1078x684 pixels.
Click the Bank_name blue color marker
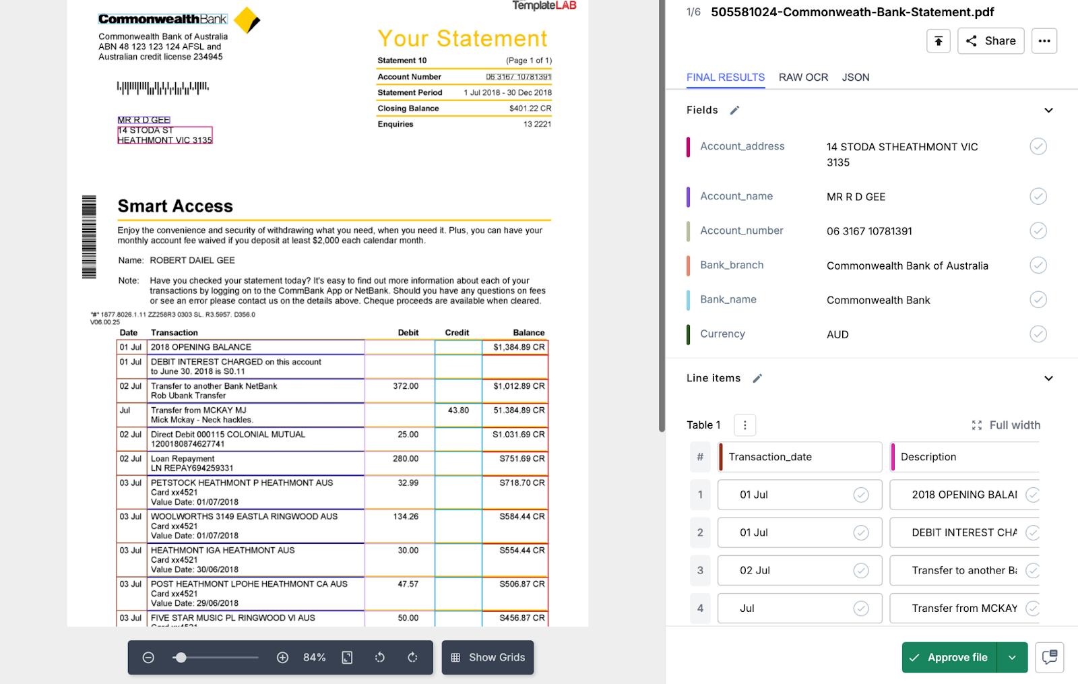688,300
